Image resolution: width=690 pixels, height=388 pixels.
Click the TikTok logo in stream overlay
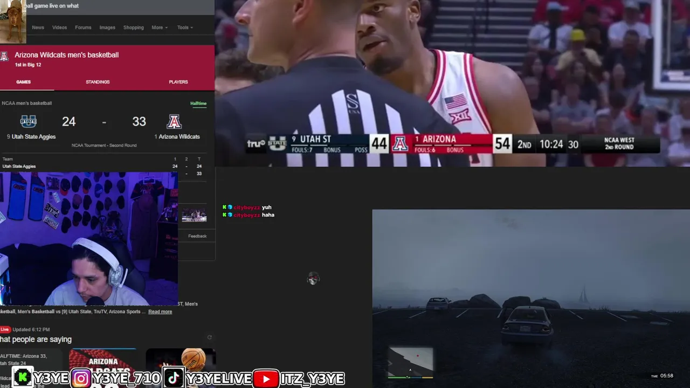(174, 379)
